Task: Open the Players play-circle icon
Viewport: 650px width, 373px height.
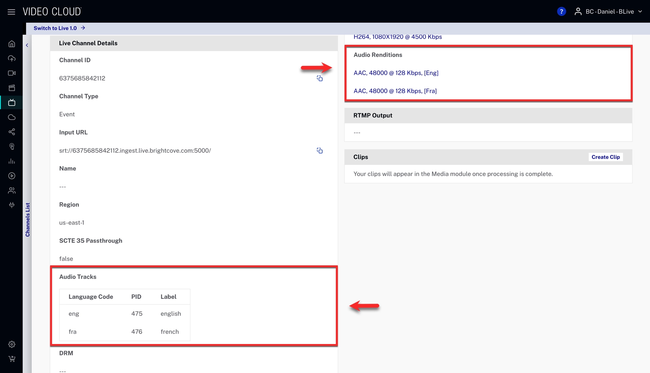Action: pos(12,176)
